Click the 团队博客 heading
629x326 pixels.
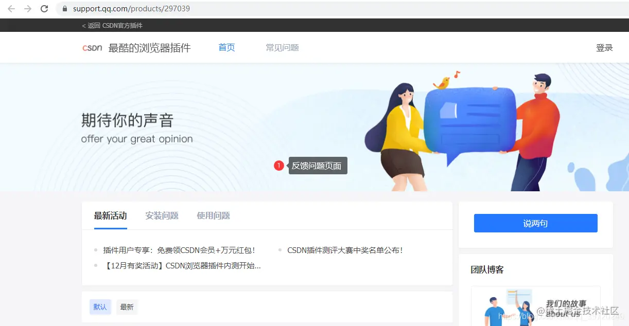pos(487,269)
